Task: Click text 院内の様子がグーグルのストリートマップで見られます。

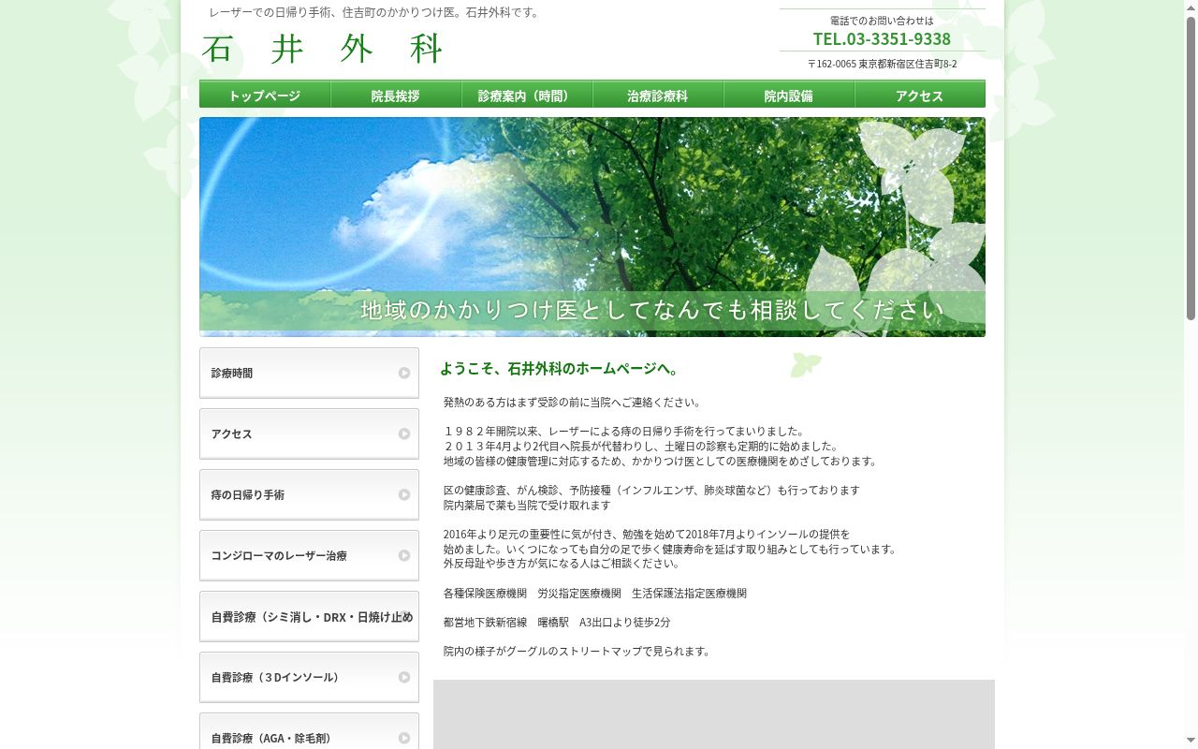Action: (577, 651)
